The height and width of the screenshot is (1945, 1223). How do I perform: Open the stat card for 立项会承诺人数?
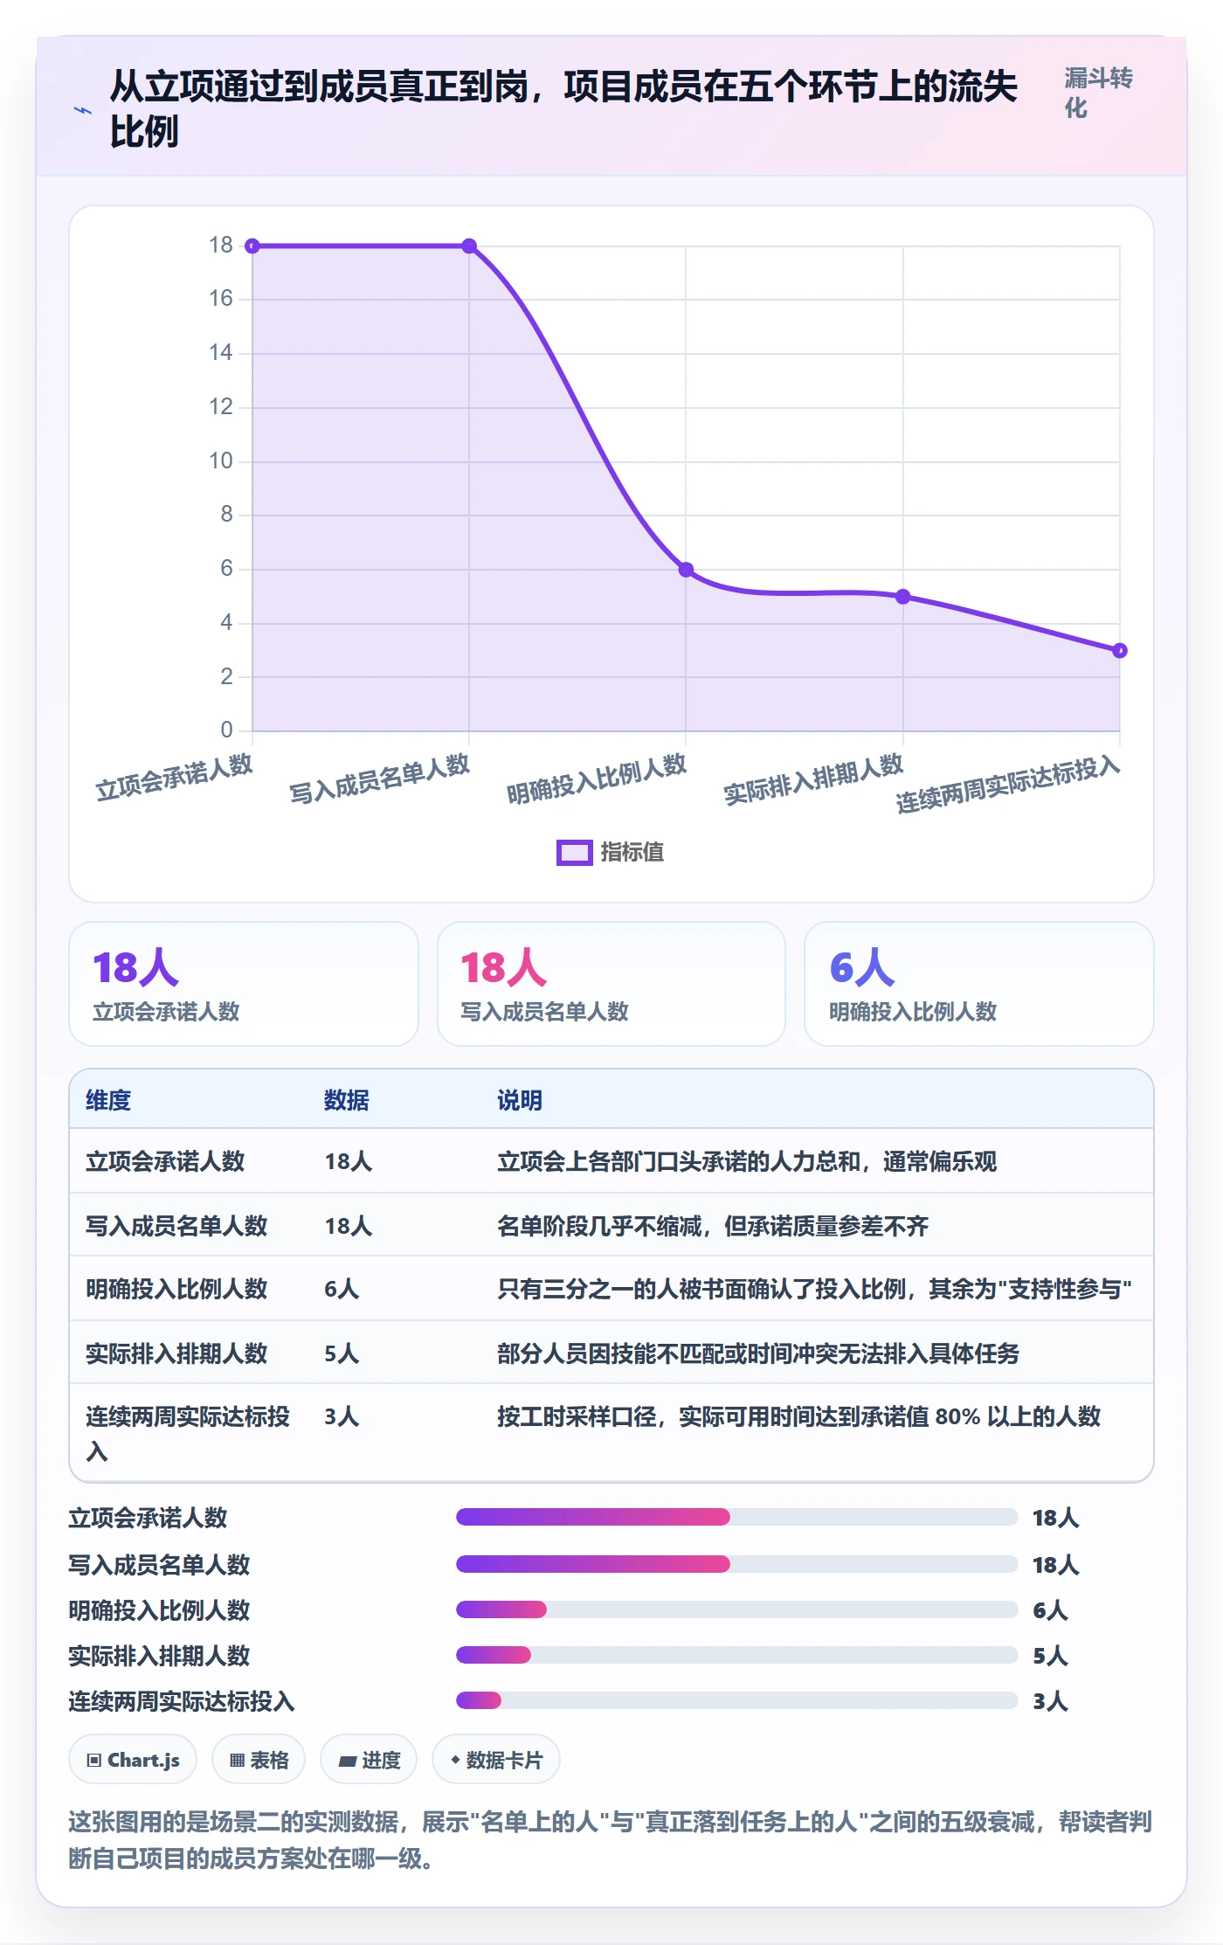coord(244,984)
